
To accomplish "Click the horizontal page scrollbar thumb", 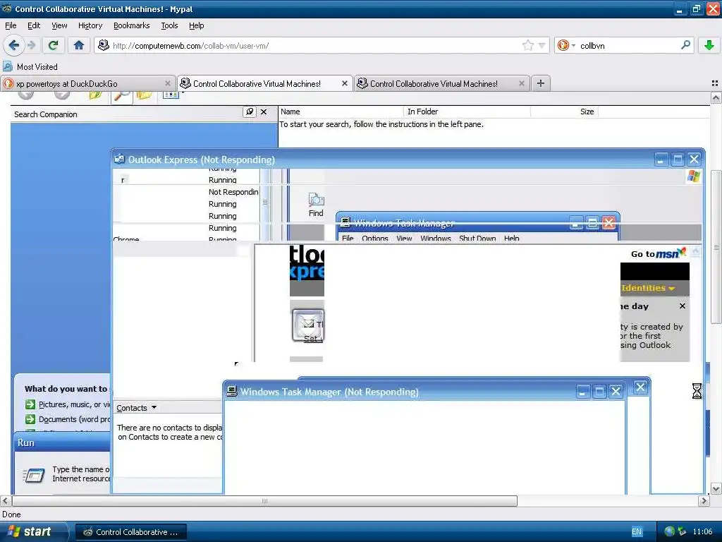I will click(265, 501).
